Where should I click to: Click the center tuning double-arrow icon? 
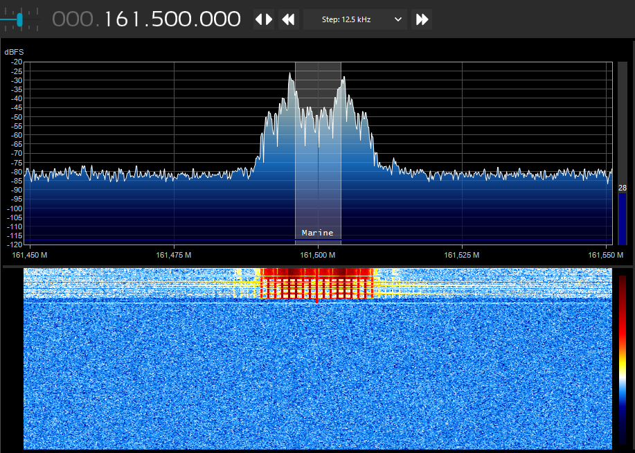[264, 19]
